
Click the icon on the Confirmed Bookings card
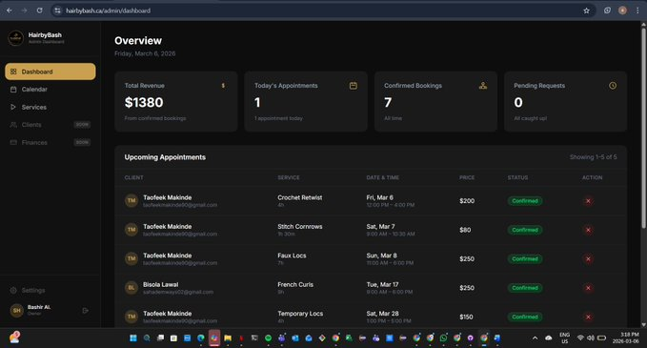coord(483,86)
